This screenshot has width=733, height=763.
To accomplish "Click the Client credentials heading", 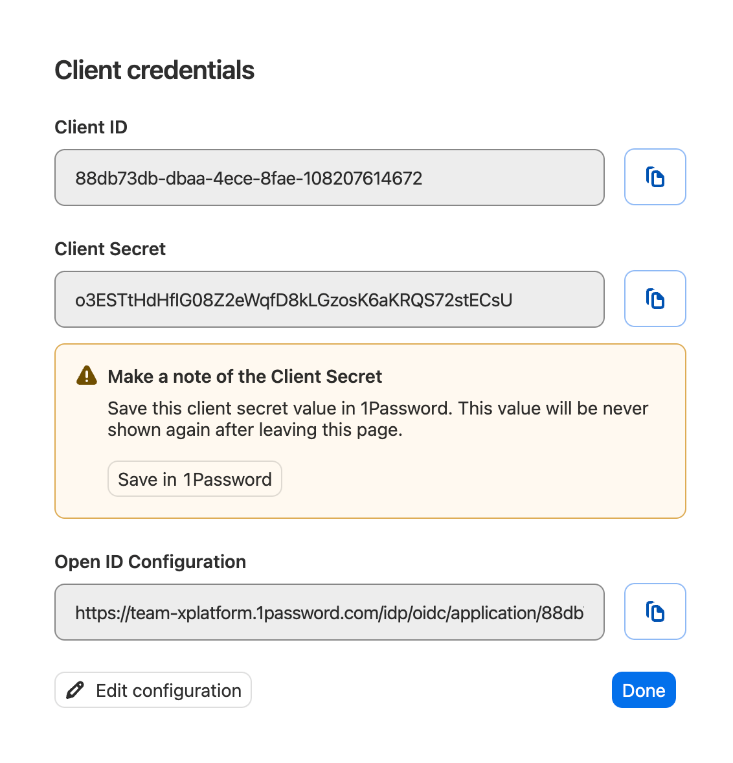I will [155, 69].
